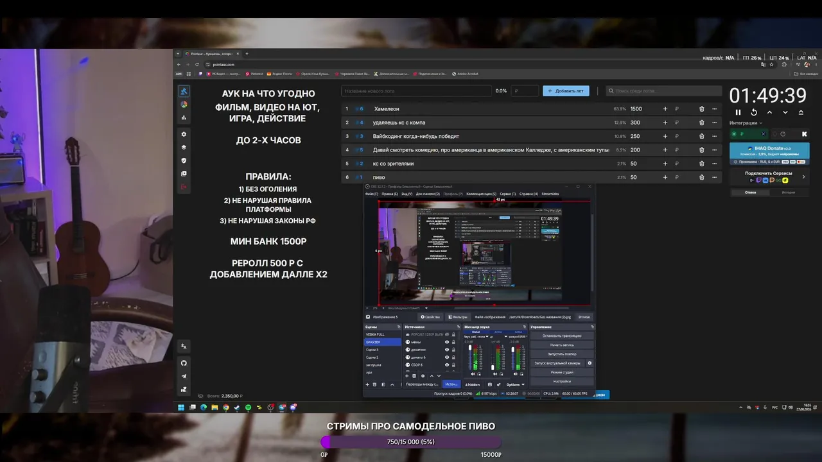Add a source in OBS Источники panel
The width and height of the screenshot is (822, 462).
tap(407, 375)
